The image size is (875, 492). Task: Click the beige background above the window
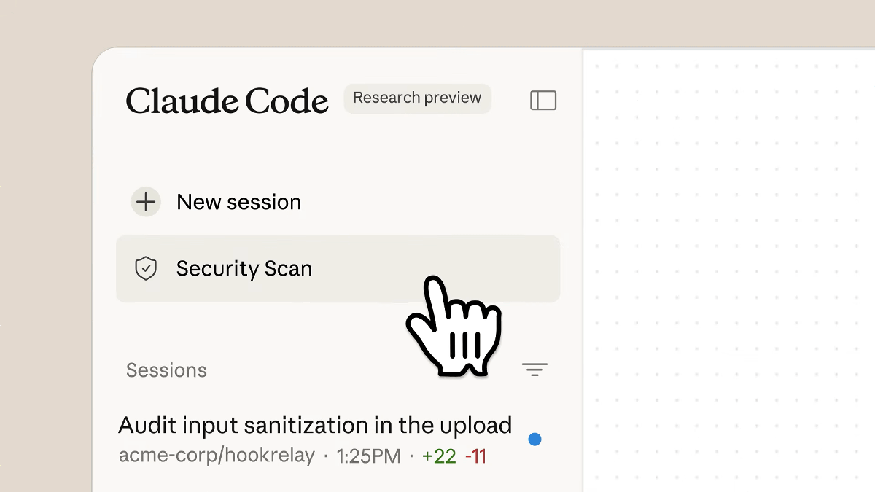click(437, 22)
